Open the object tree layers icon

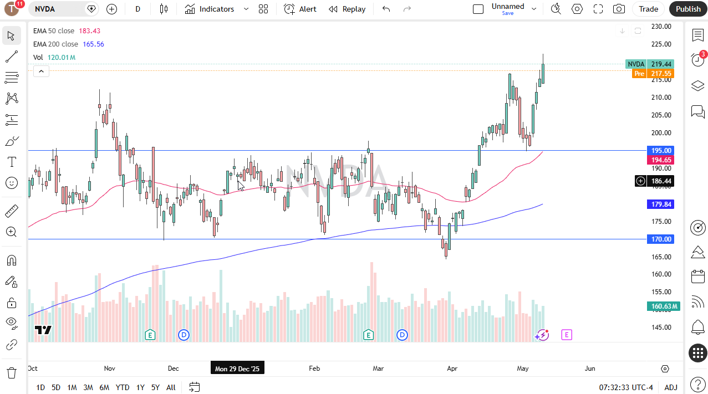pos(697,86)
